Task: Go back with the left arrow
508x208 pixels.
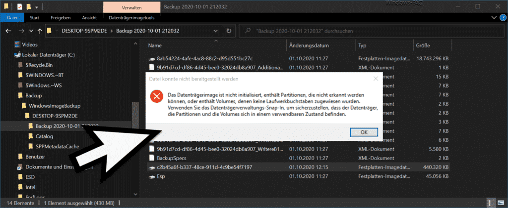Action: (9, 31)
